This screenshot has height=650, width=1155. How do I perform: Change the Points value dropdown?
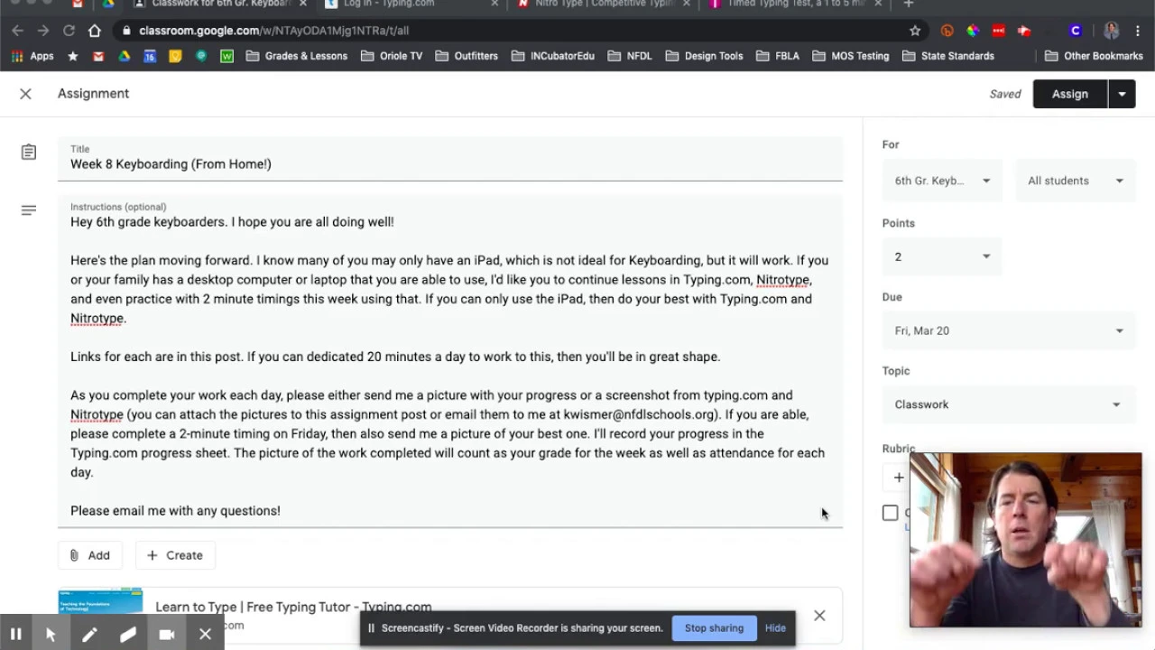(x=942, y=256)
